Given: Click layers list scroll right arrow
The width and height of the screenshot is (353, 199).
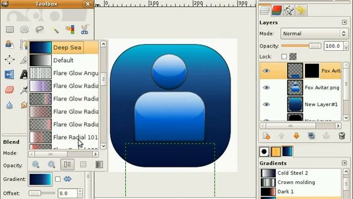Looking at the screenshot, I should (x=338, y=125).
